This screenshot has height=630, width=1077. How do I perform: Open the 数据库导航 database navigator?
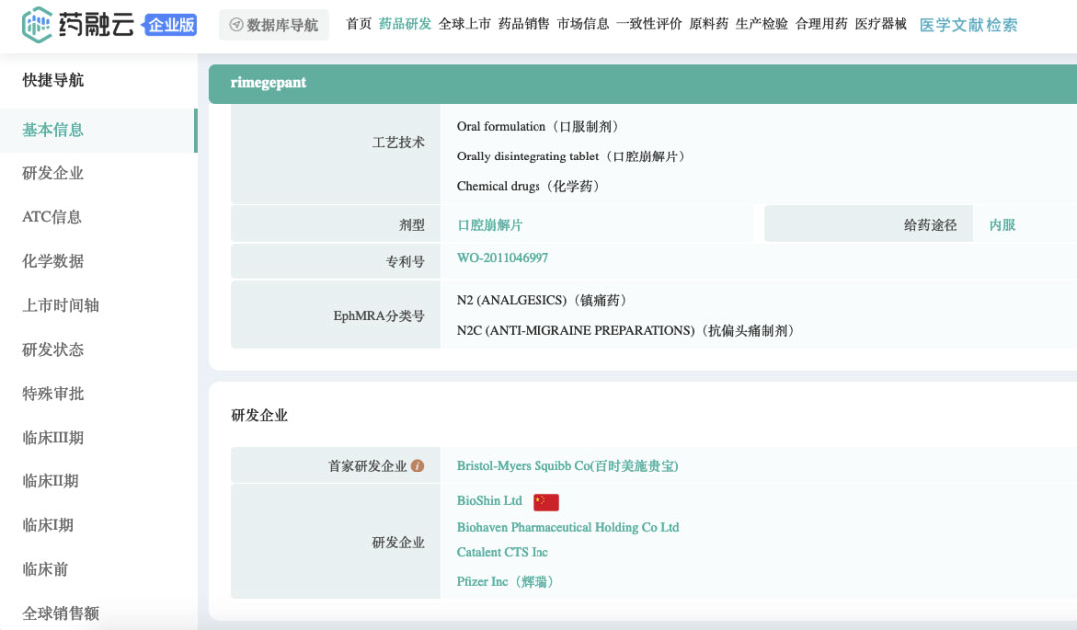click(x=274, y=25)
